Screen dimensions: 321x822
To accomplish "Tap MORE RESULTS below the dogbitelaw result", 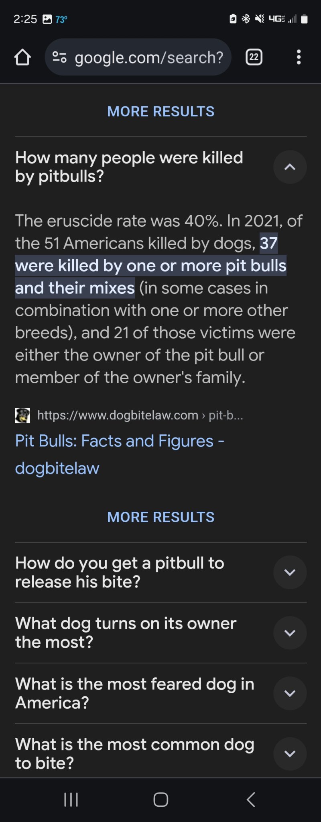I will coord(160,517).
